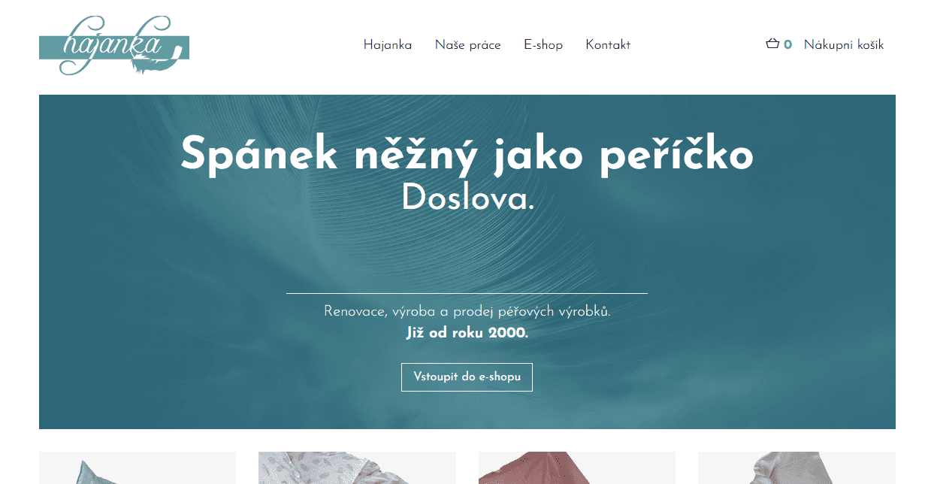Open the first product thumbnail with blue pillow
The height and width of the screenshot is (484, 931).
tap(138, 467)
